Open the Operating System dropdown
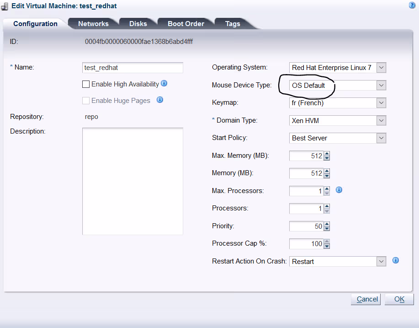419x328 pixels. tap(382, 68)
